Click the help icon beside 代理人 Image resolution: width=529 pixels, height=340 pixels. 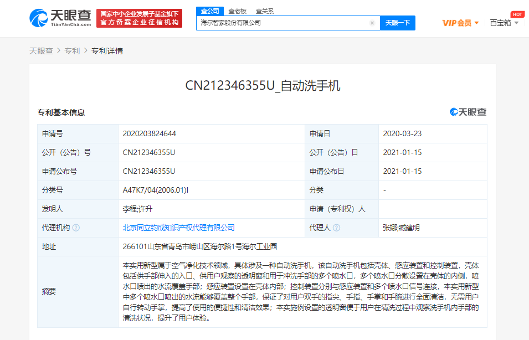[x=336, y=228]
